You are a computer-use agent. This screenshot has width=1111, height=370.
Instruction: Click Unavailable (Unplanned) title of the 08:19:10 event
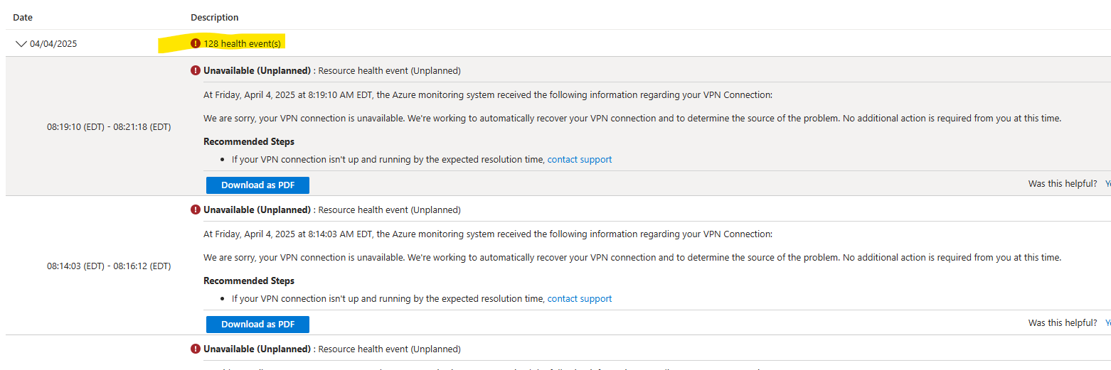click(x=257, y=71)
